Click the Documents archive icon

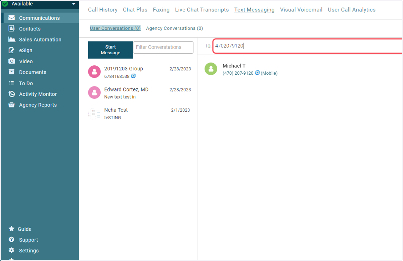coord(11,72)
